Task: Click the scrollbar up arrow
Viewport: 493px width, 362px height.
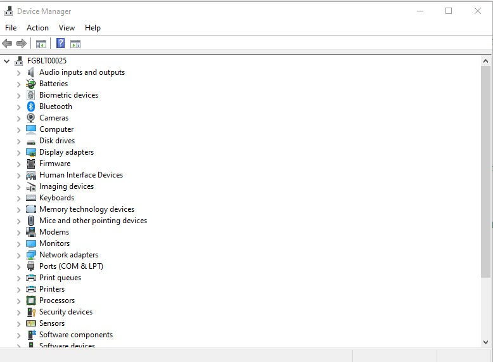Action: (x=485, y=61)
